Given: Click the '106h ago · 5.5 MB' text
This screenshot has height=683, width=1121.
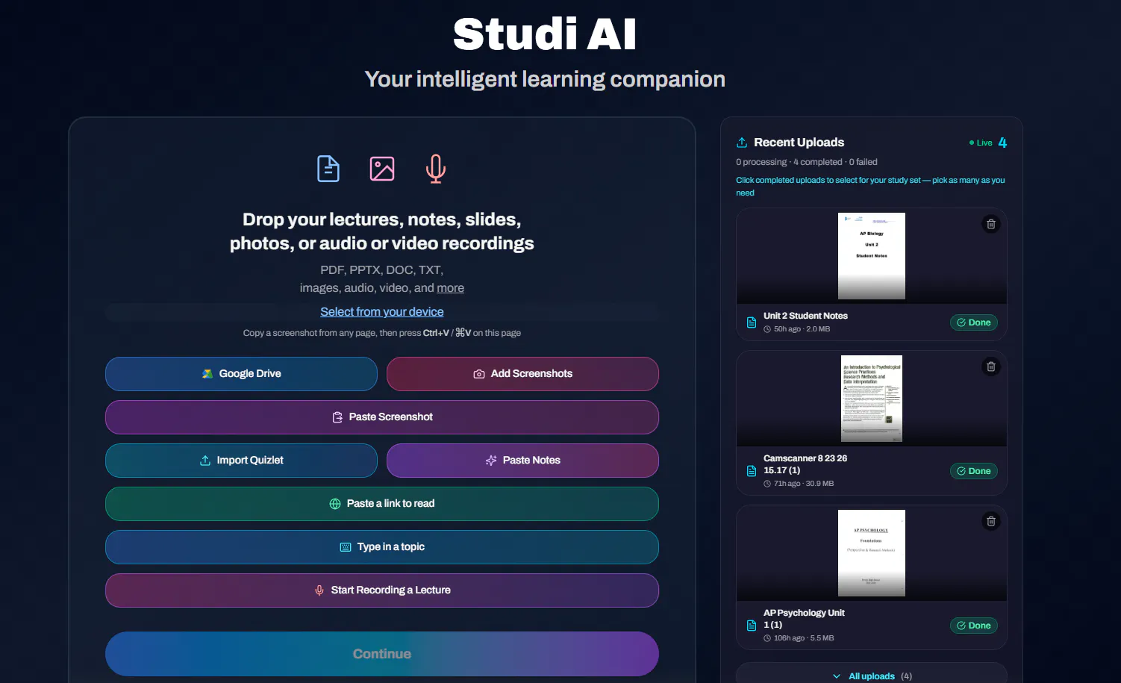Looking at the screenshot, I should pos(804,638).
